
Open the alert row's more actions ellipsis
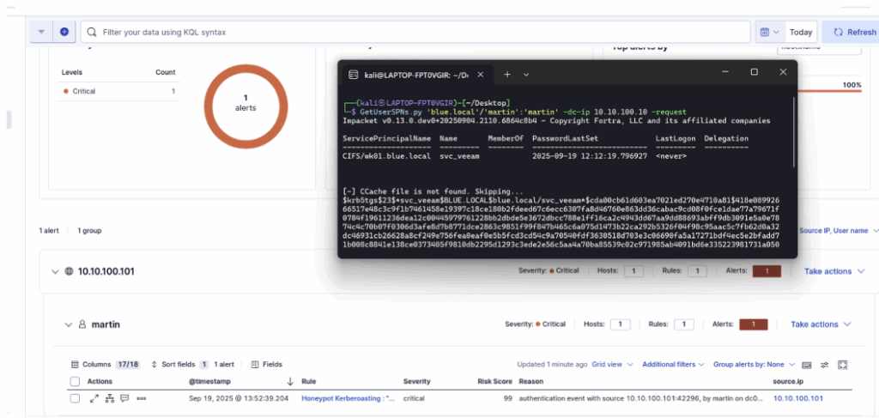[141, 398]
